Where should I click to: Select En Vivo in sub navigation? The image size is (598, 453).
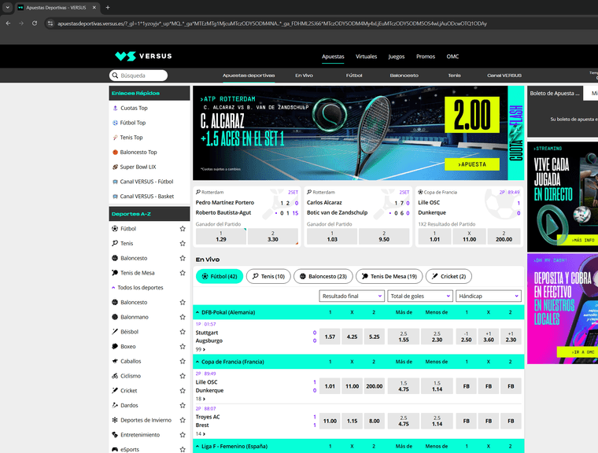point(304,75)
